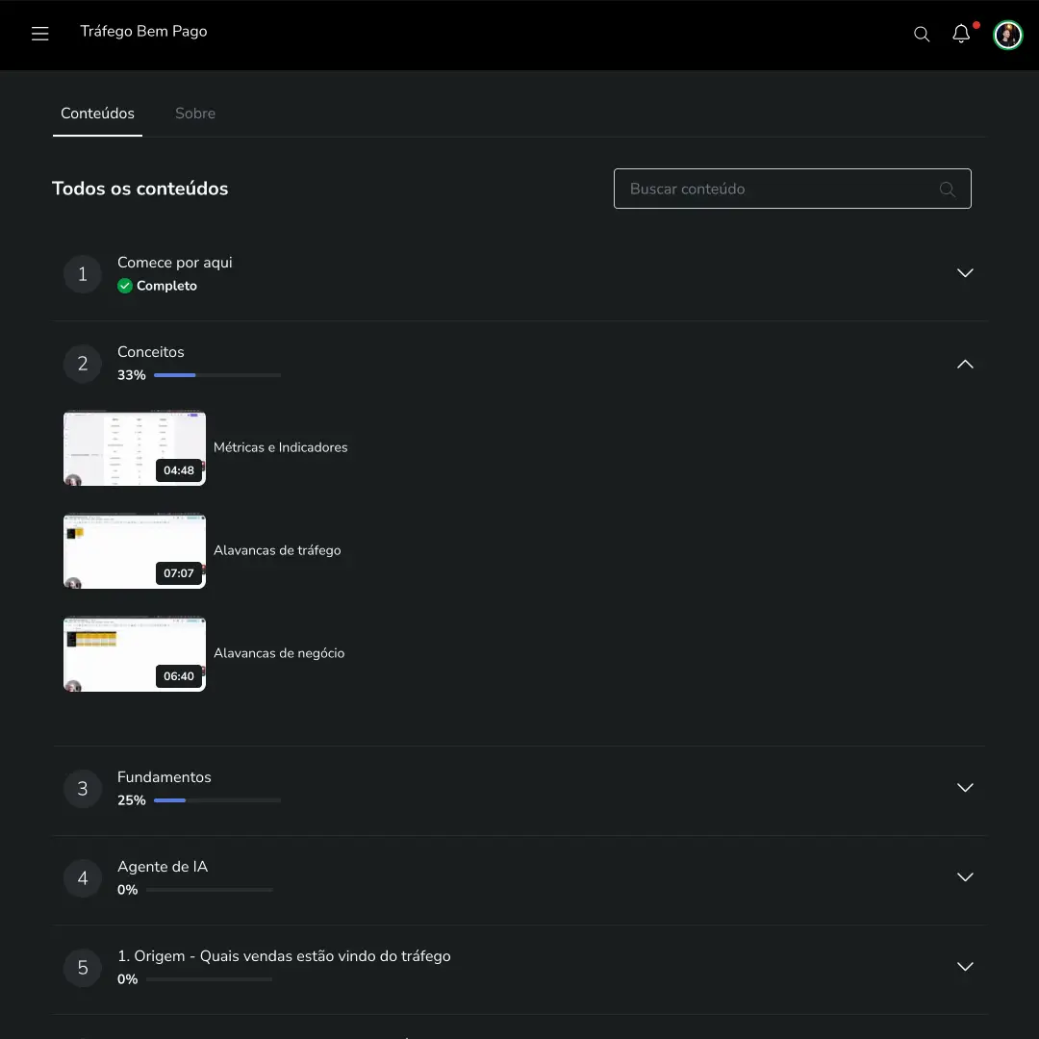The width and height of the screenshot is (1039, 1039).
Task: Click the Agente de IA module title
Action: pos(163,867)
